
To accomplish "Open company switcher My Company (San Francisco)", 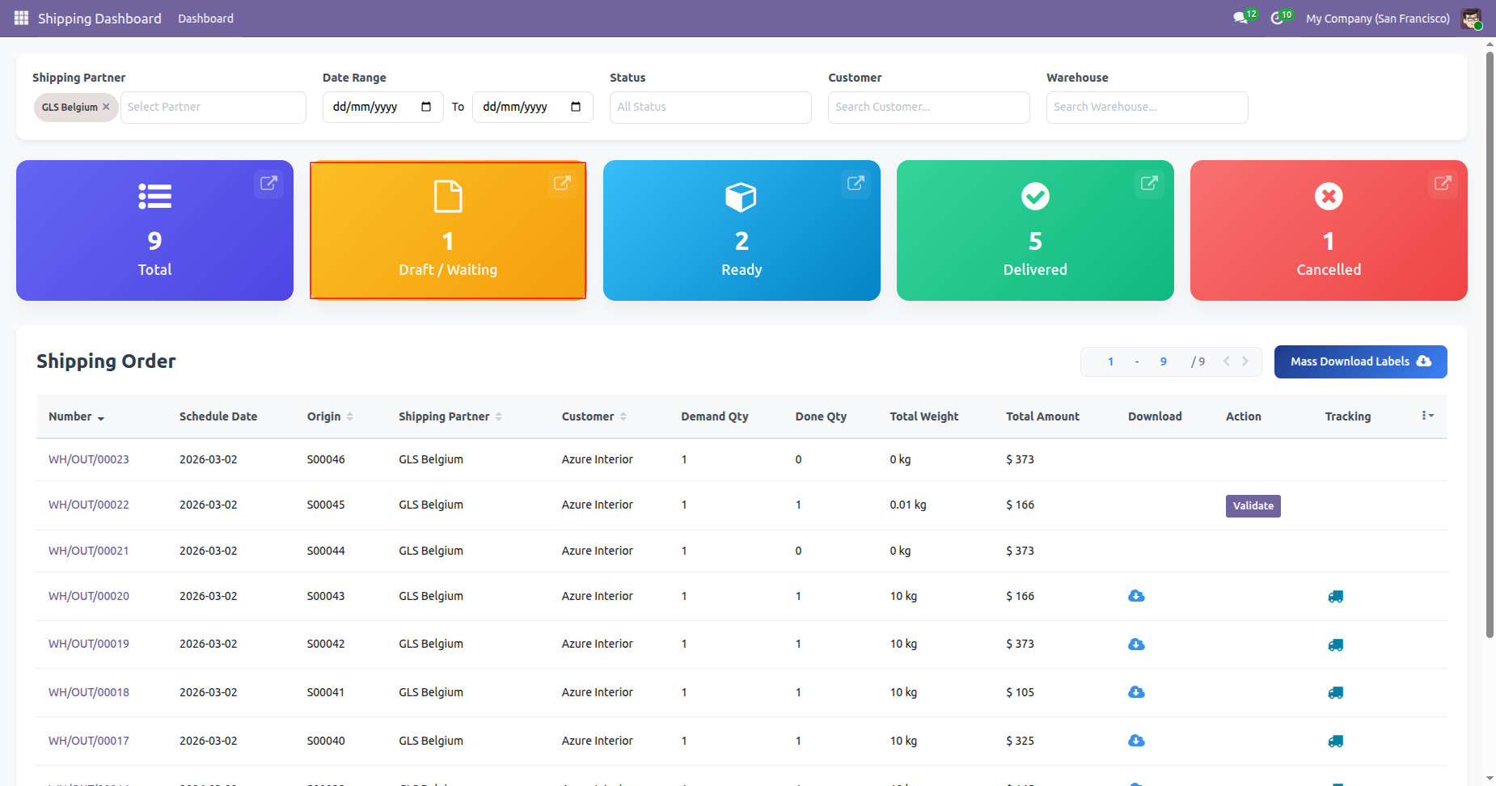I will 1377,19.
